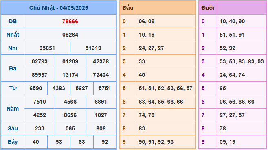Image resolution: width=268 pixels, height=150 pixels.
Task: Click the Sáu prize number 233
Action: [x=40, y=129]
